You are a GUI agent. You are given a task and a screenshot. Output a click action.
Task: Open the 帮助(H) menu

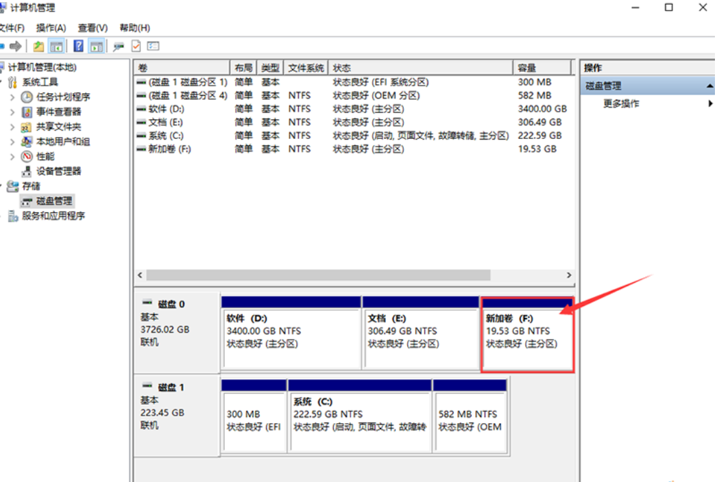(x=135, y=28)
